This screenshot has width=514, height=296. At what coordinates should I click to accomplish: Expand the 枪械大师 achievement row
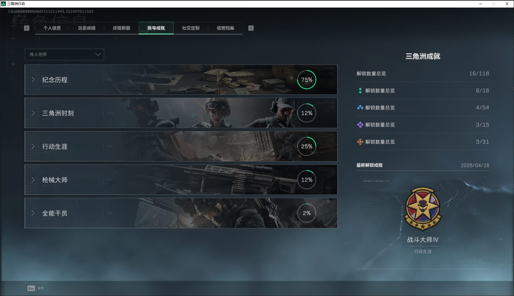point(181,180)
